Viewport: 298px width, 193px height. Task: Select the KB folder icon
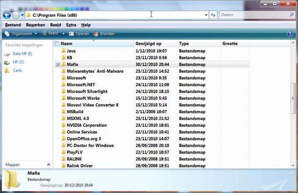click(x=64, y=57)
